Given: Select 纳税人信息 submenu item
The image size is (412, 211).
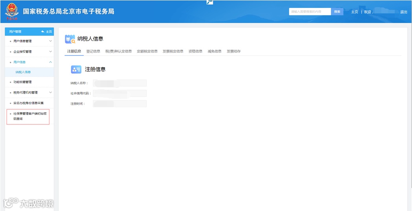Looking at the screenshot, I should coord(23,72).
